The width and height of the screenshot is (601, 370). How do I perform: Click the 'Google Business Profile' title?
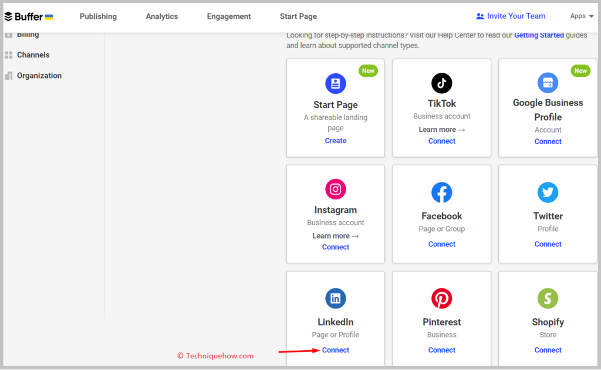(548, 110)
